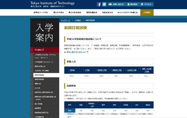Click the PDF icon beside 入試ガイド link
187x118 pixels.
coord(87,52)
